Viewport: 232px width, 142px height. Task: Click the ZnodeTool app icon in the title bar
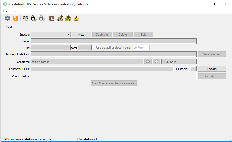(x=5, y=4)
